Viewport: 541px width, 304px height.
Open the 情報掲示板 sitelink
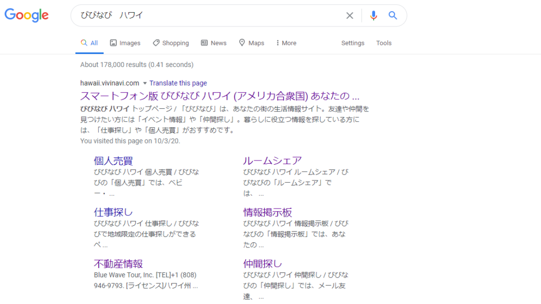(x=267, y=212)
